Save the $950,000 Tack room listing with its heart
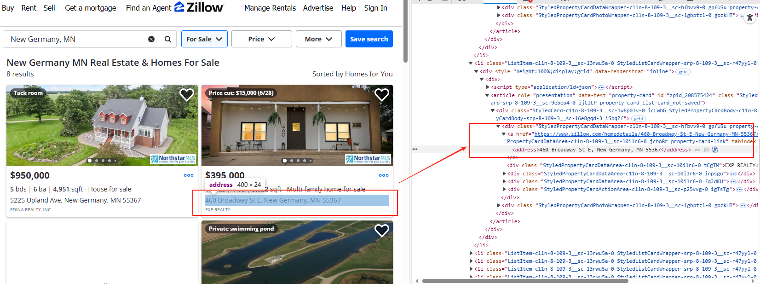Viewport: 760px width, 284px height. tap(186, 95)
